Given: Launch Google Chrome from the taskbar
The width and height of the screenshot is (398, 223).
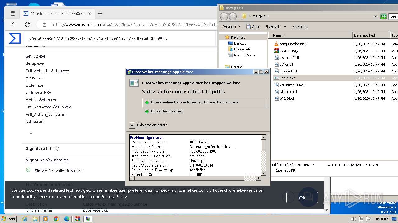Looking at the screenshot, I should pos(56,219).
